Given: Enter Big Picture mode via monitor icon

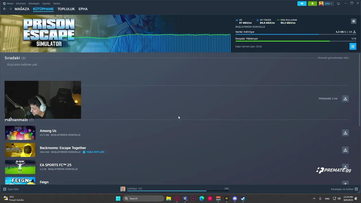Looking at the screenshot, I should click(x=338, y=4).
